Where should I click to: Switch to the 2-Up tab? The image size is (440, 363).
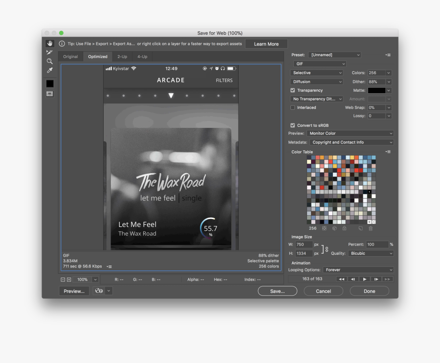point(122,57)
